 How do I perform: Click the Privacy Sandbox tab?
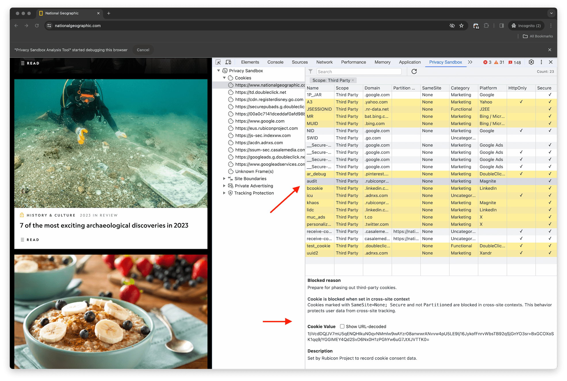pyautogui.click(x=445, y=62)
